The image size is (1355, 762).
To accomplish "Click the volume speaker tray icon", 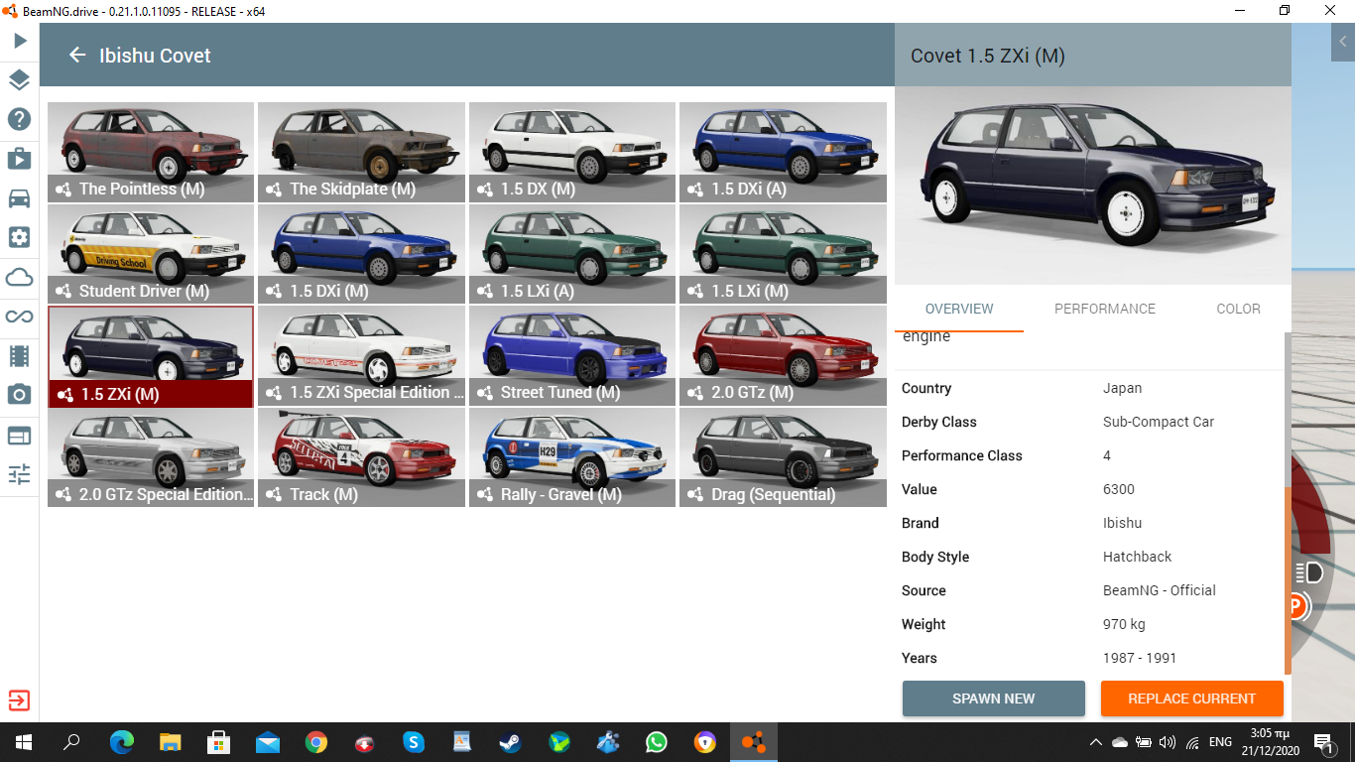I will [1168, 742].
